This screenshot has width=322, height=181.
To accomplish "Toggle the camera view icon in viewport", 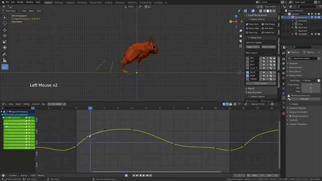I will (x=240, y=41).
